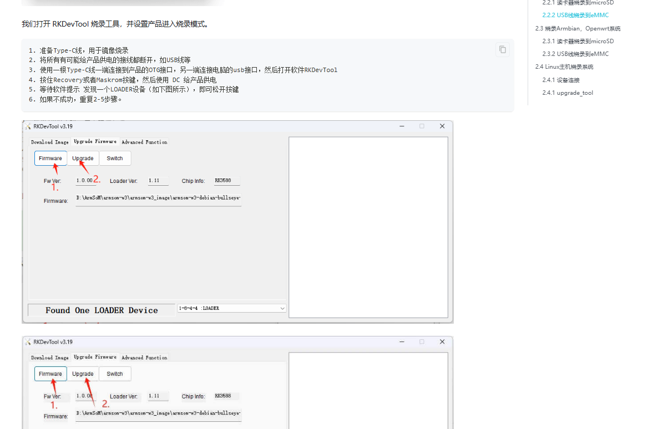The image size is (658, 429).
Task: Go to section 2.2.2 USB线烧录到eMMC
Action: pyautogui.click(x=575, y=15)
